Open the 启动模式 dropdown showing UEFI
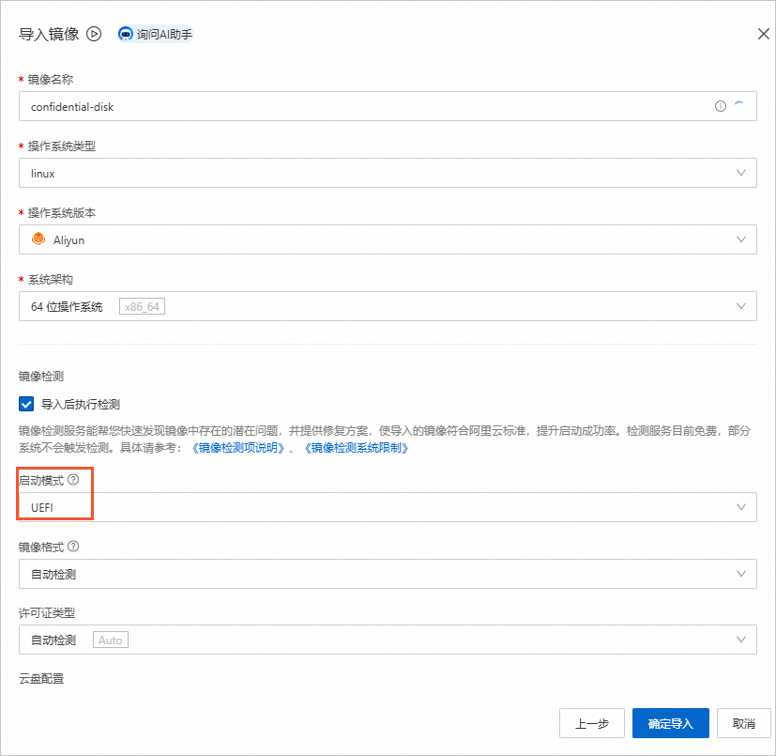Screen dimensions: 776x756 [x=388, y=507]
